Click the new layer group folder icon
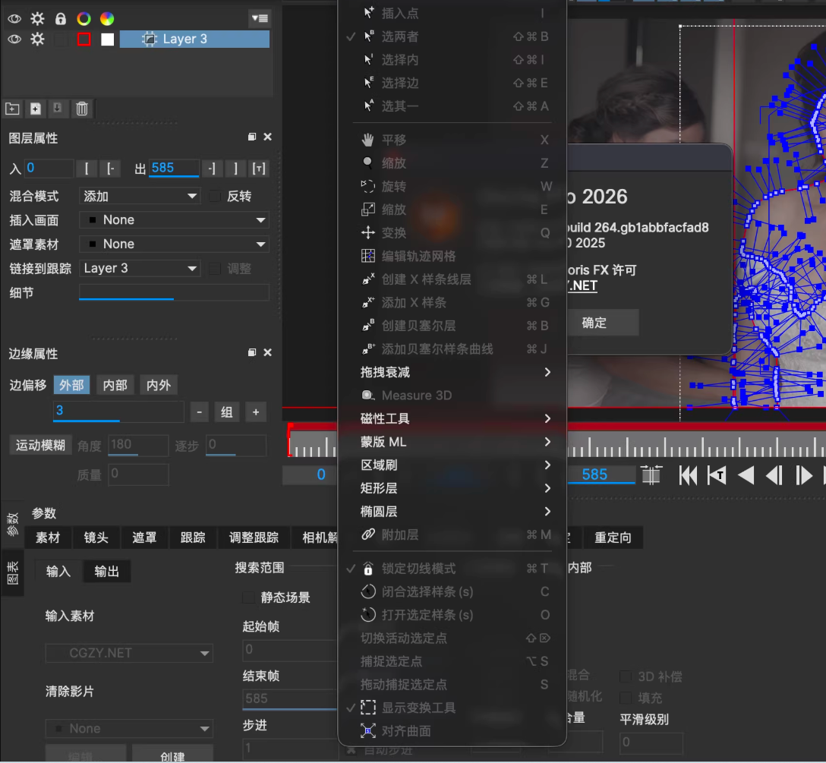This screenshot has height=763, width=826. tap(12, 109)
